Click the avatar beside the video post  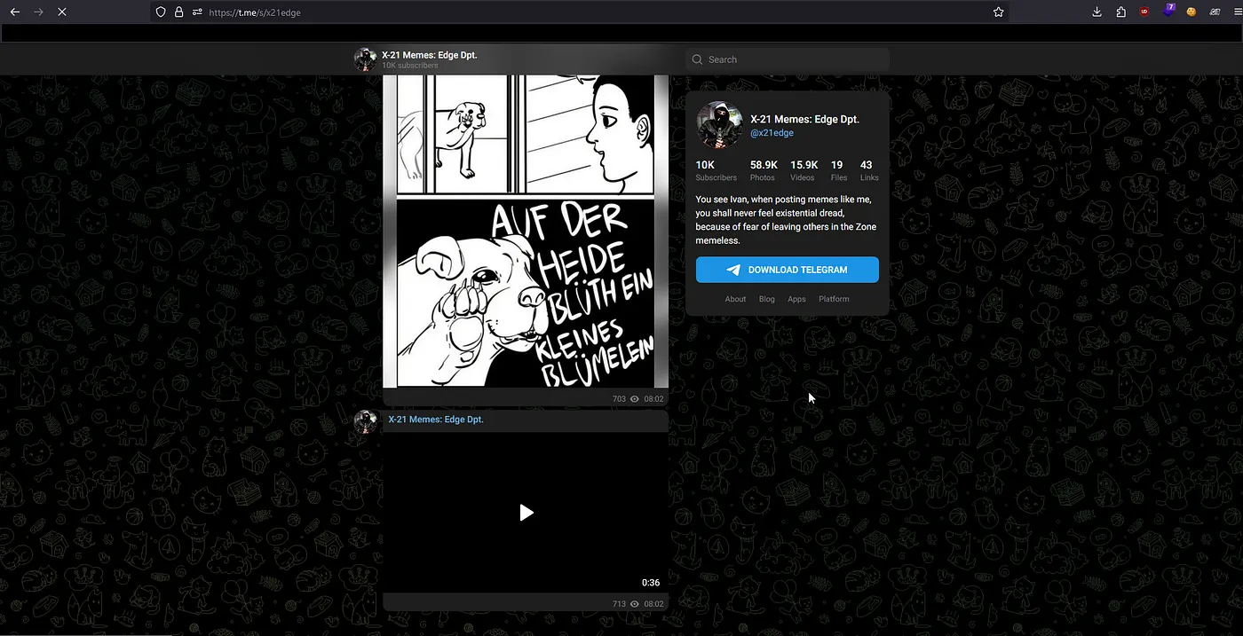coord(365,421)
